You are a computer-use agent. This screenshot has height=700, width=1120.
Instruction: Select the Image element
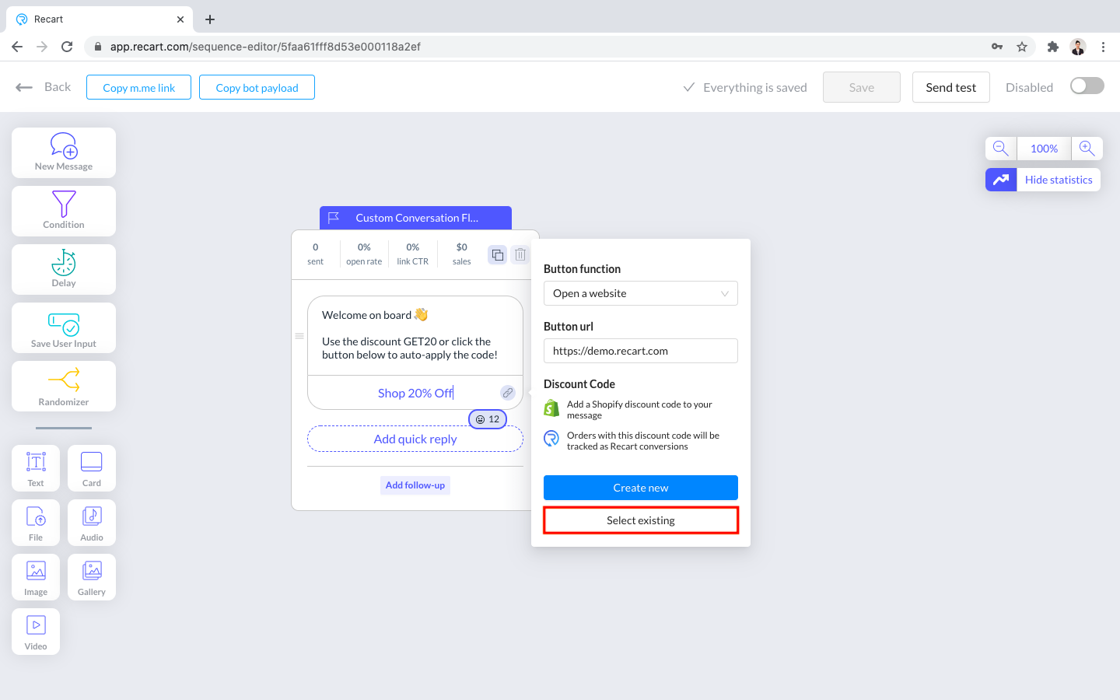[36, 577]
